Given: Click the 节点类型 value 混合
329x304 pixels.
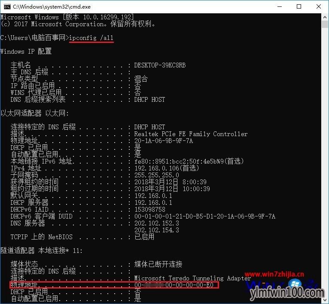Looking at the screenshot, I should pos(141,79).
